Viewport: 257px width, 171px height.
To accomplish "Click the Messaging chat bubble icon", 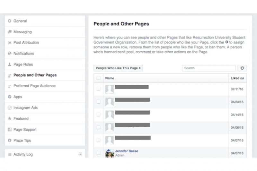I will (x=10, y=32).
